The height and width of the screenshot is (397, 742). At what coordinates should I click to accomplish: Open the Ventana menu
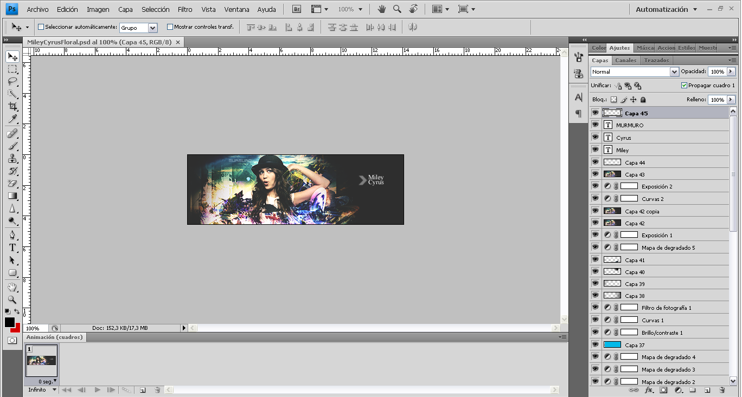pyautogui.click(x=237, y=9)
